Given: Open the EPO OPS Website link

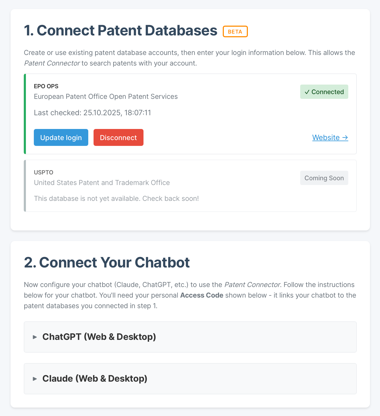Looking at the screenshot, I should pos(330,137).
